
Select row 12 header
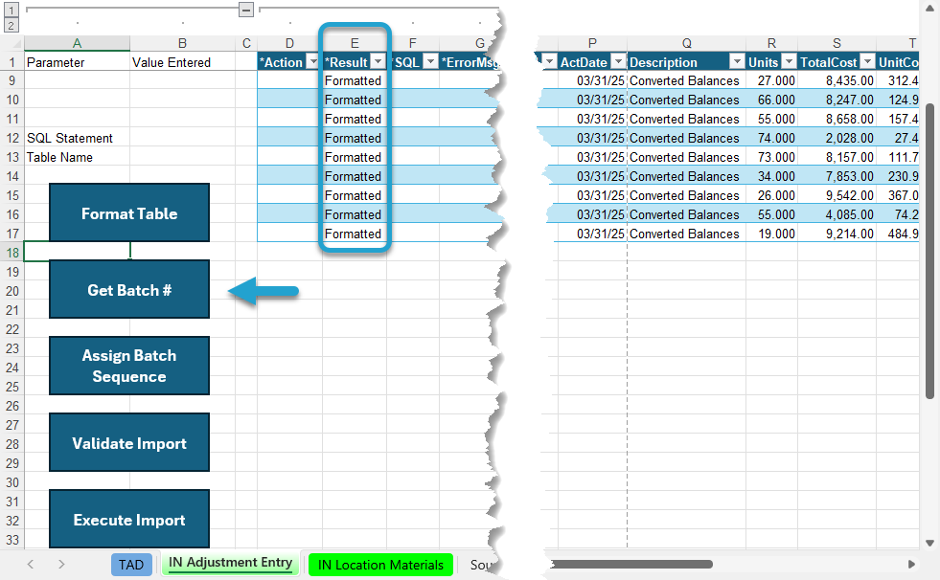click(x=12, y=138)
